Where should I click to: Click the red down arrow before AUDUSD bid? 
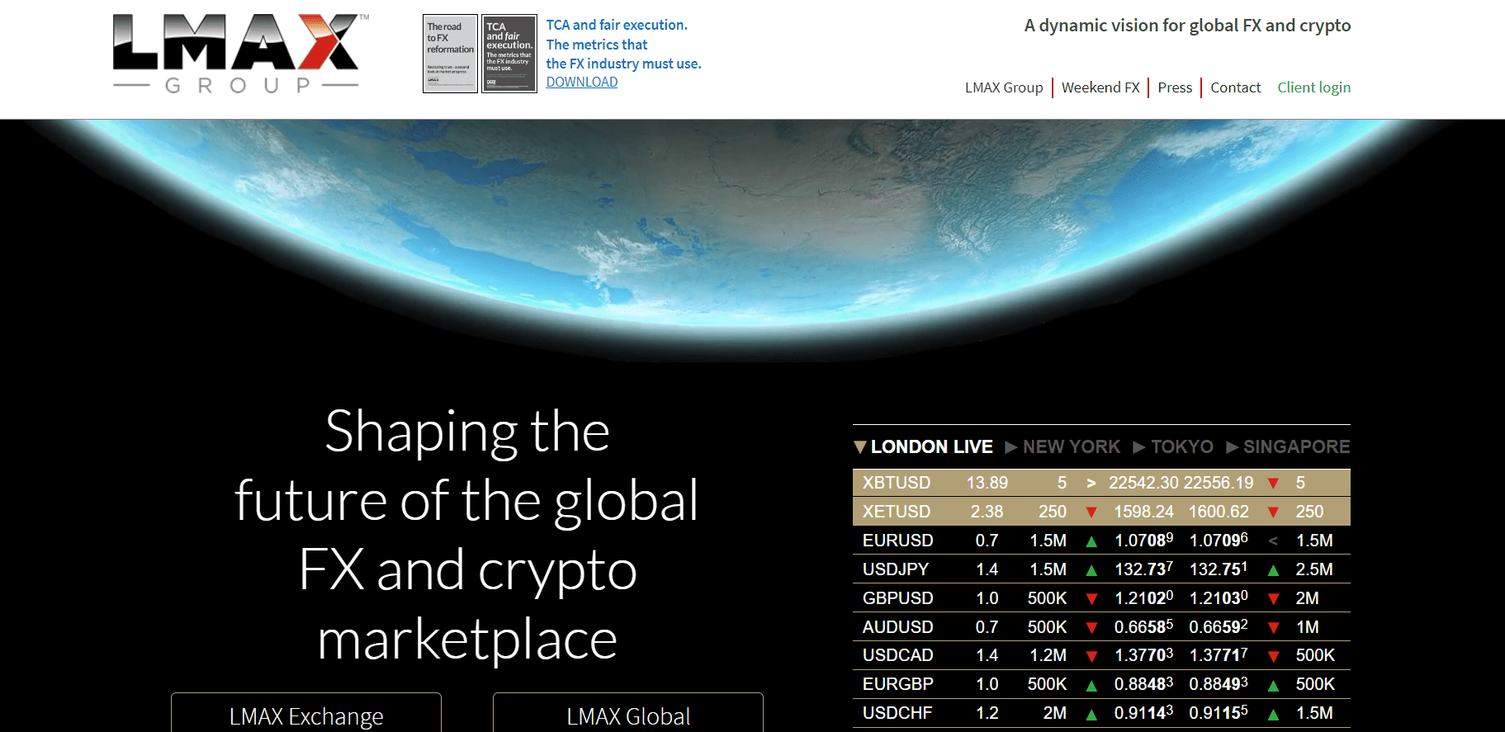[1091, 628]
